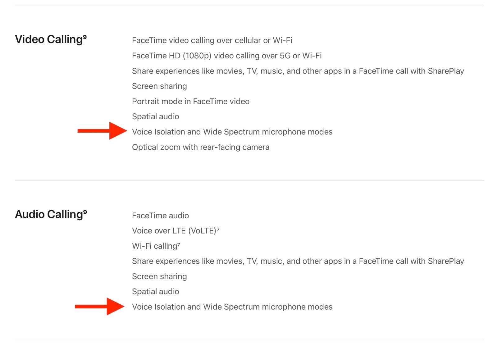The height and width of the screenshot is (350, 497).
Task: Click Portrait mode in FaceTime video
Action: (191, 101)
